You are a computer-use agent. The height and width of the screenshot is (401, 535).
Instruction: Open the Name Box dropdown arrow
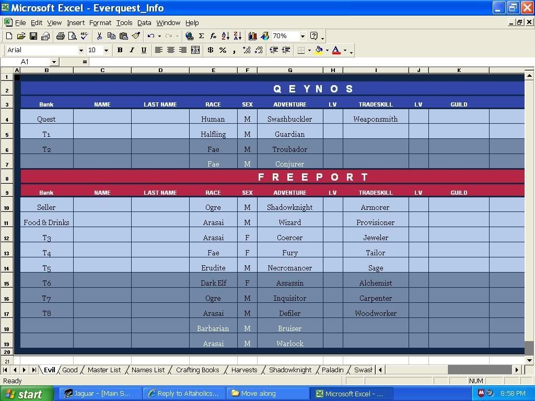(x=54, y=62)
